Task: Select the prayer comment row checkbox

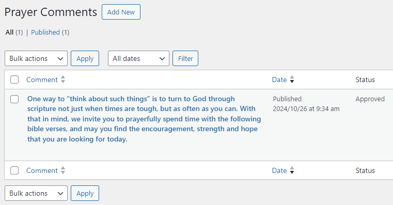Action: pyautogui.click(x=14, y=99)
